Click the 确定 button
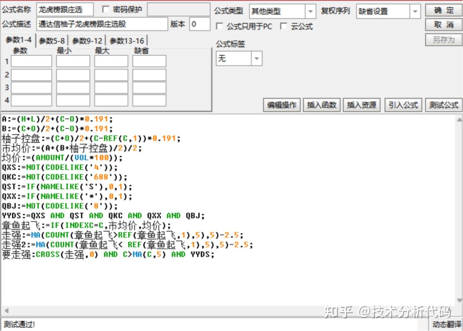This screenshot has width=463, height=331. [x=444, y=10]
